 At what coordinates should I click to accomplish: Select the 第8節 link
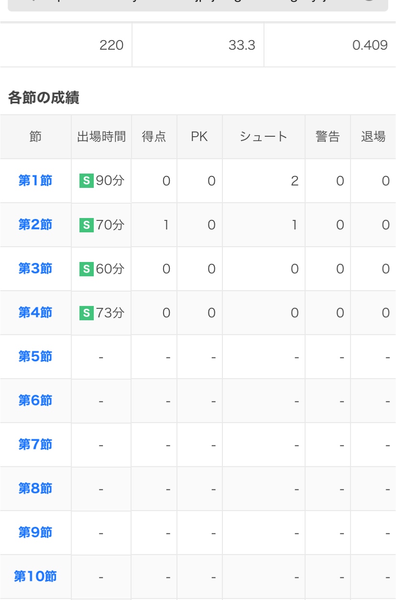click(35, 489)
